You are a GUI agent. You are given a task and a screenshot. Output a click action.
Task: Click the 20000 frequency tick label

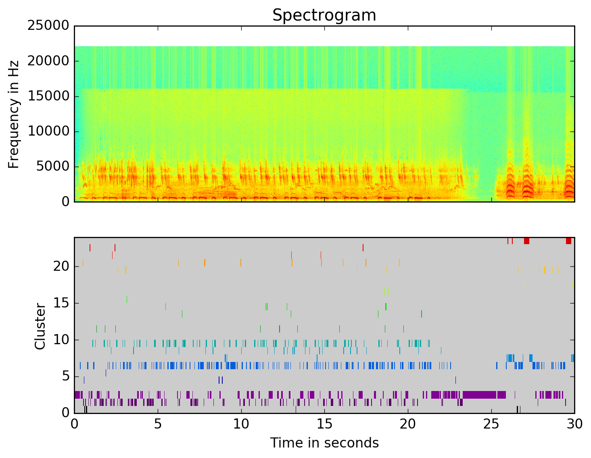48,61
